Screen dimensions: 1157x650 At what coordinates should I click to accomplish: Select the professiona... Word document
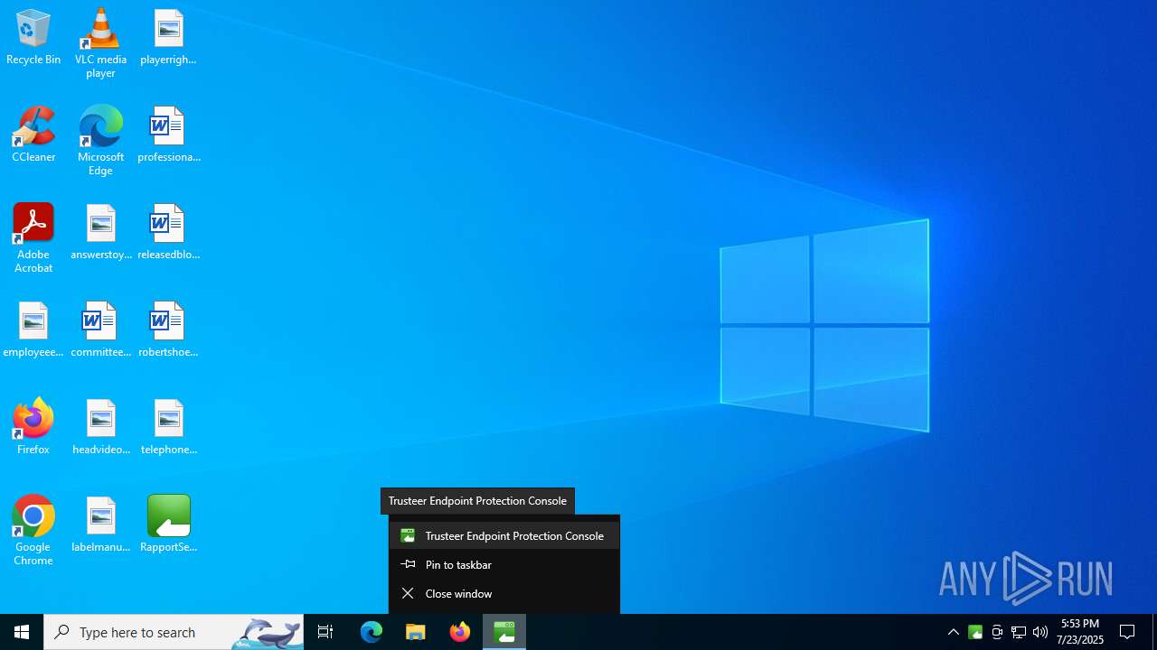pyautogui.click(x=168, y=135)
